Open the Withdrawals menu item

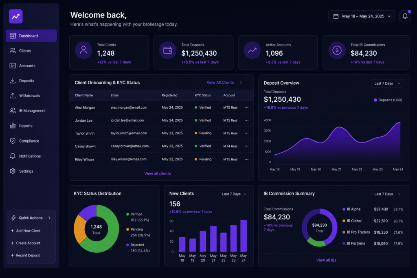pyautogui.click(x=31, y=95)
